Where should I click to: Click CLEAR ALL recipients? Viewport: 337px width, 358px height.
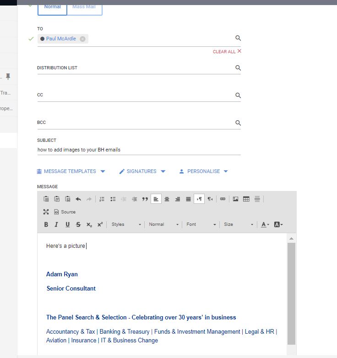pyautogui.click(x=227, y=51)
